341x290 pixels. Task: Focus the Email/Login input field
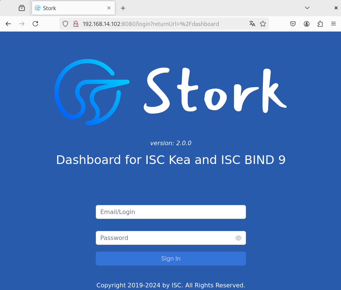(171, 212)
